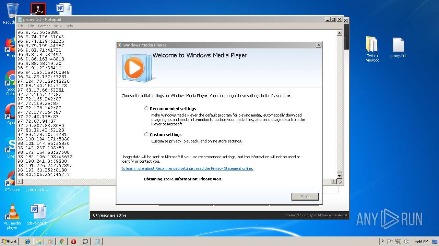Click the 4:46 PM system clock

point(421,242)
